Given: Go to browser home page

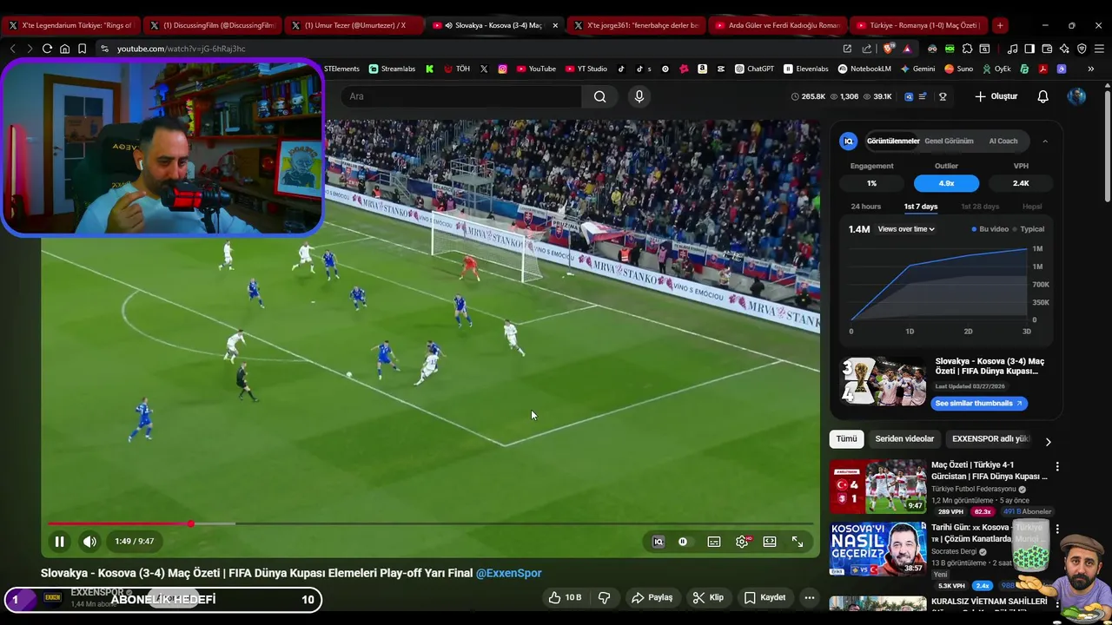Looking at the screenshot, I should (x=65, y=49).
